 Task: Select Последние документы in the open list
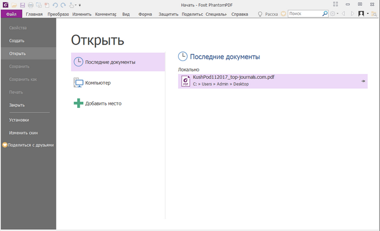(x=118, y=62)
